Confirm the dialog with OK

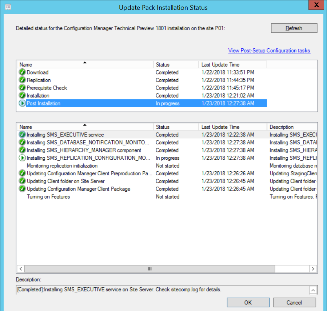coord(248,302)
